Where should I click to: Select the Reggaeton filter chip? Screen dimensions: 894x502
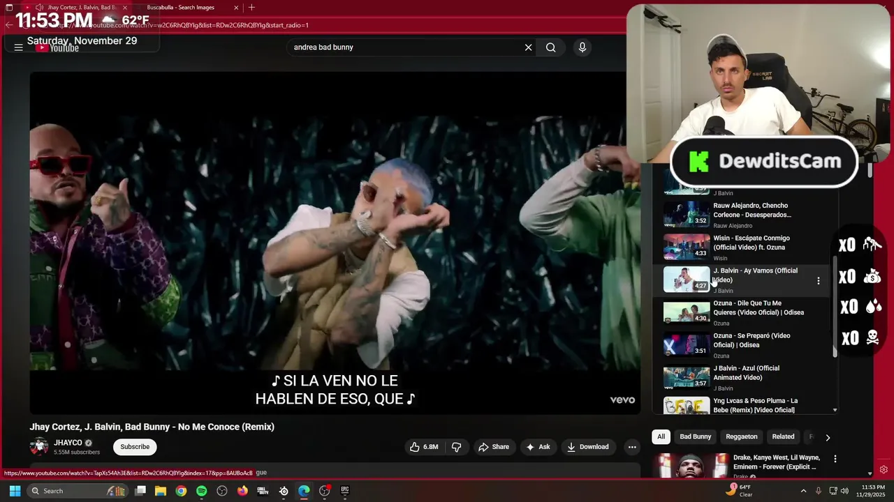pos(742,436)
